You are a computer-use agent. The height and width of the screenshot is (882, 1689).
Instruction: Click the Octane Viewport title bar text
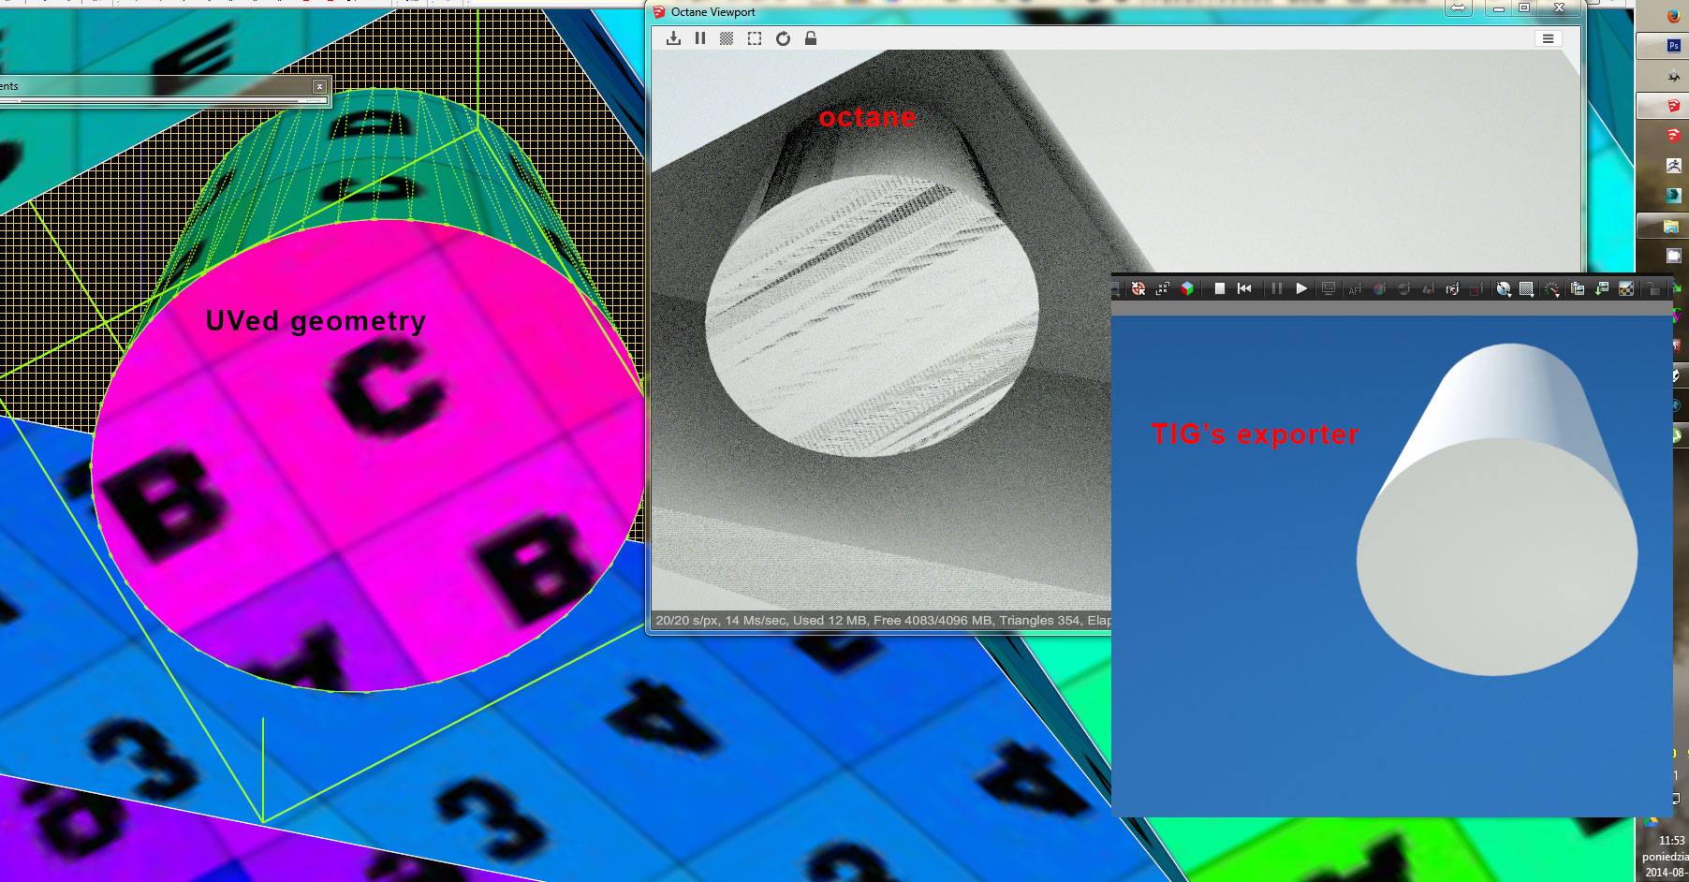click(x=713, y=12)
